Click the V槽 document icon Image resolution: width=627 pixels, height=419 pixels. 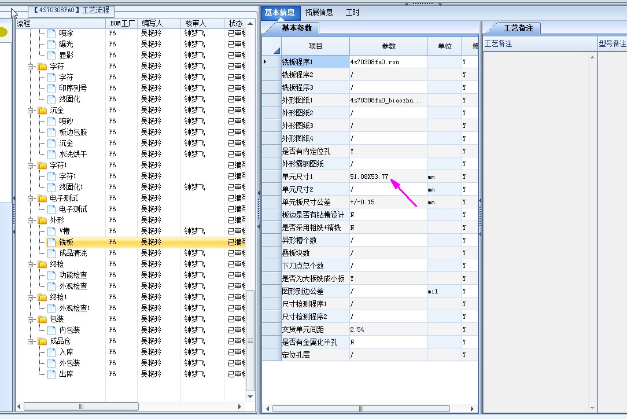click(51, 231)
